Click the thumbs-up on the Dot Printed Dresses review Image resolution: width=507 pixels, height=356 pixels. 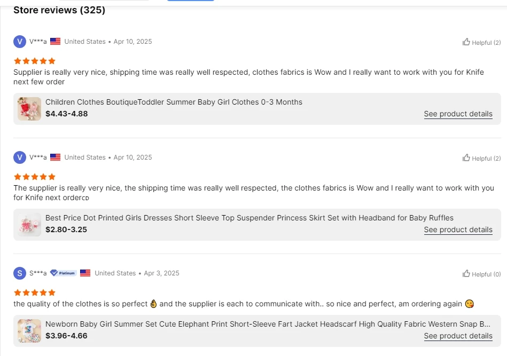(466, 157)
